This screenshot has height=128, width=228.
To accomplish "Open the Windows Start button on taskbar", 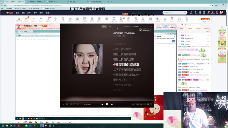I will click(x=3, y=126).
